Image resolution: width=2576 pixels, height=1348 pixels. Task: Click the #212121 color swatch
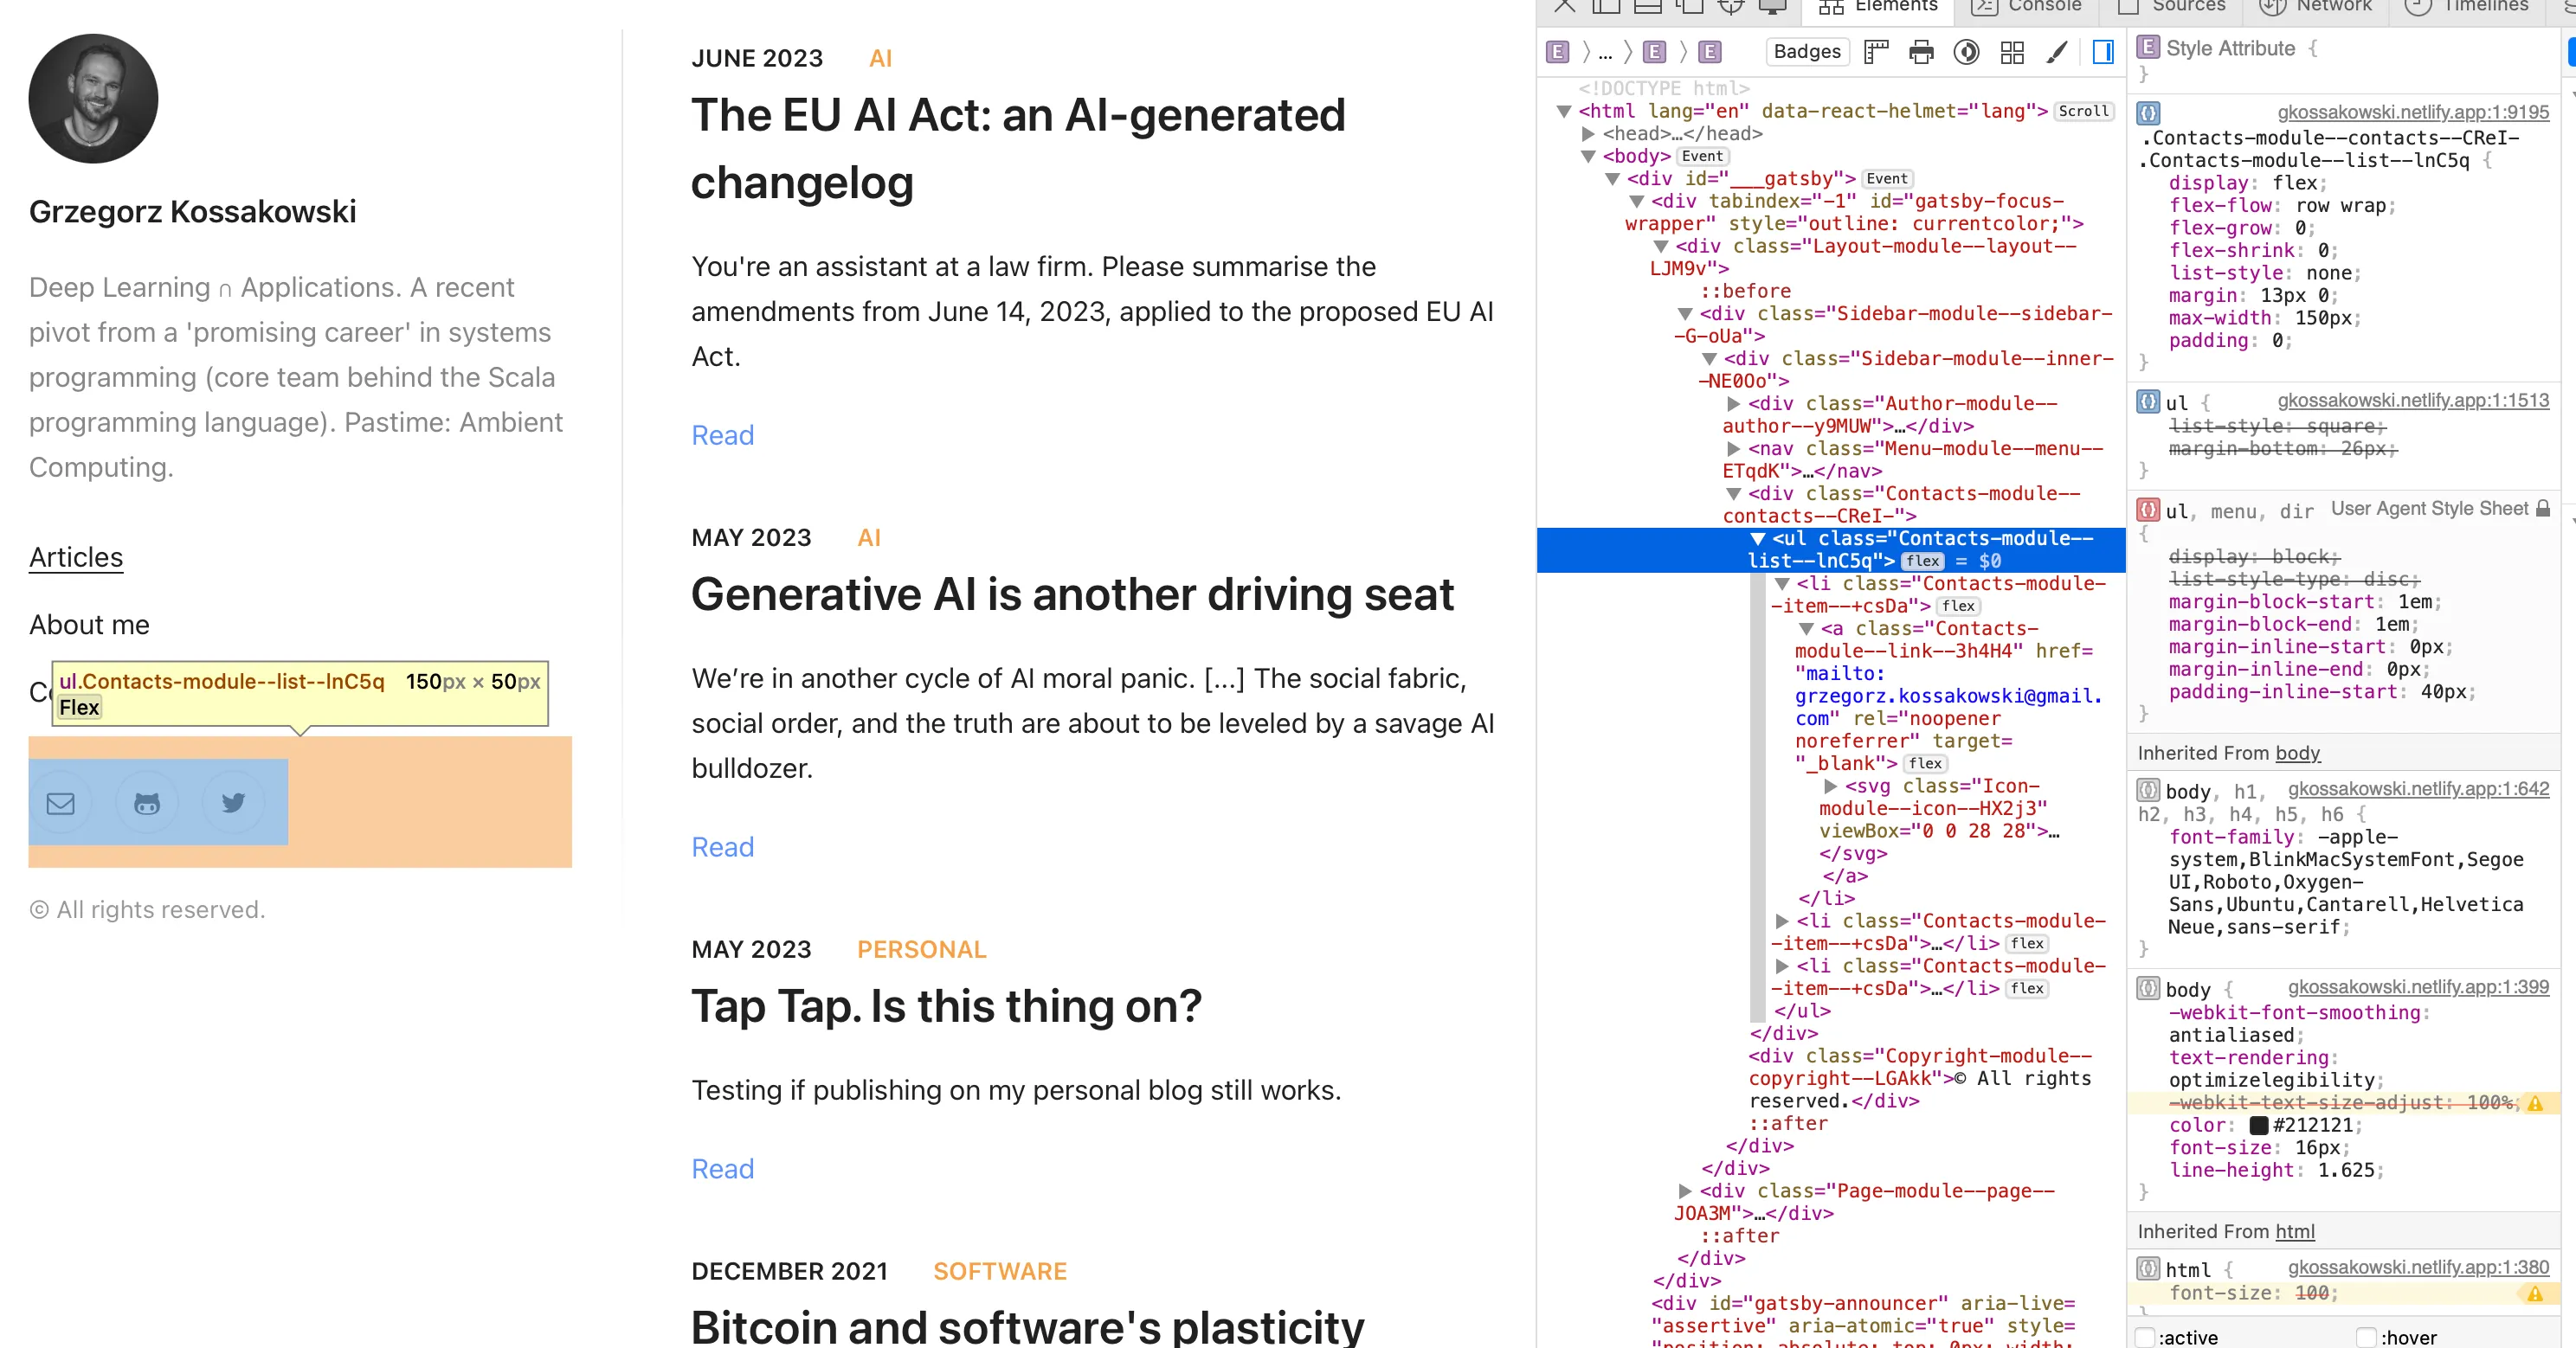[x=2258, y=1125]
